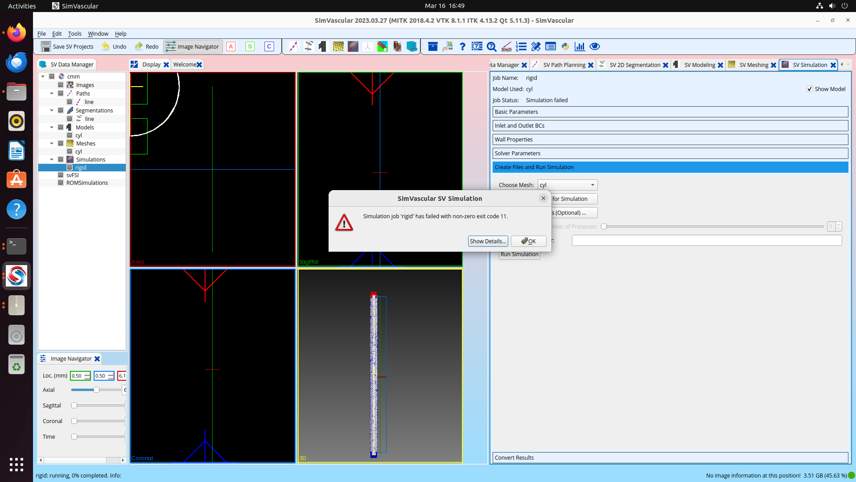Toggle visibility checkbox for svFSI node

61,175
